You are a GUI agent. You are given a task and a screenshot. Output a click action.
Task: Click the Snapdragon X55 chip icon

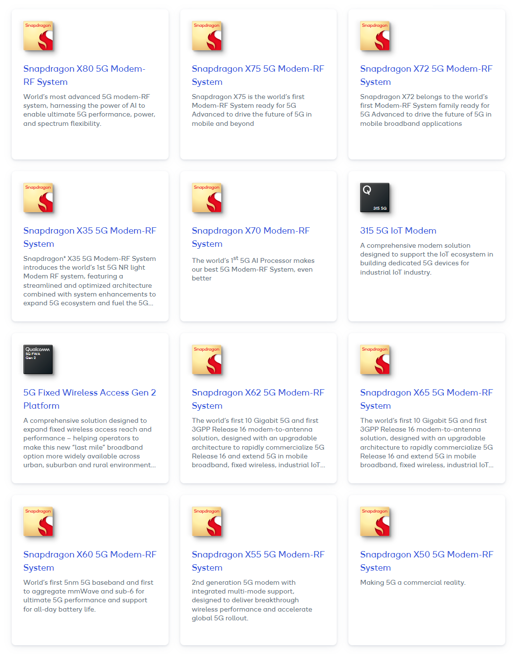(207, 521)
